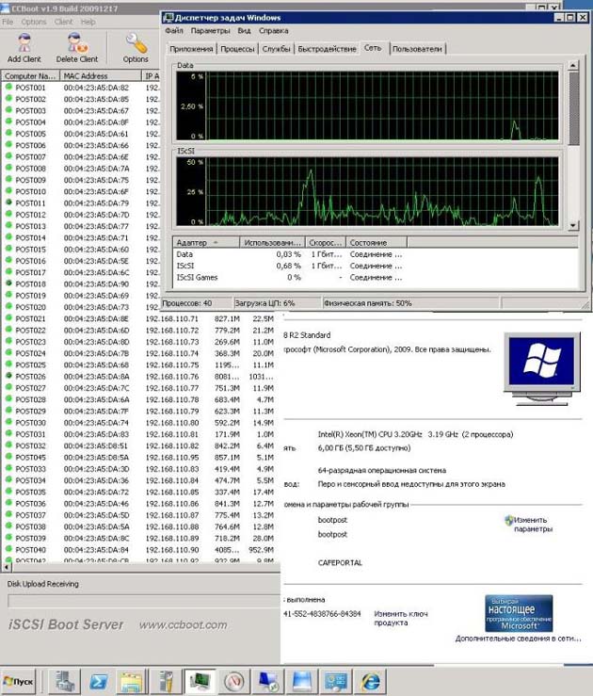This screenshot has height=696, width=593.
Task: Click the Пуск start button
Action: tap(18, 681)
